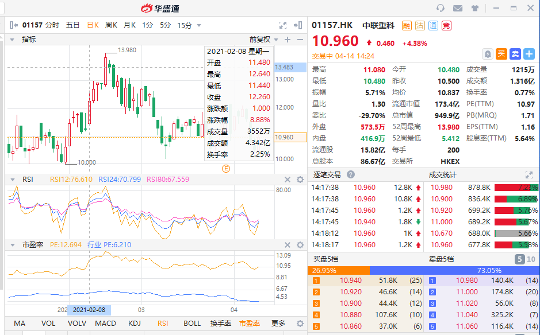This screenshot has width=540, height=335.
Task: Toggle VOLV indicator
Action: [77, 324]
